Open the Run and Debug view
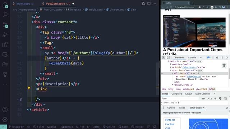230x129 pixels. [5, 35]
